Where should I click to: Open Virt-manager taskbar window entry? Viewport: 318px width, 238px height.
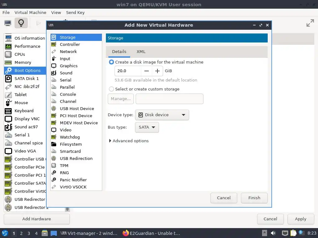click(89, 233)
